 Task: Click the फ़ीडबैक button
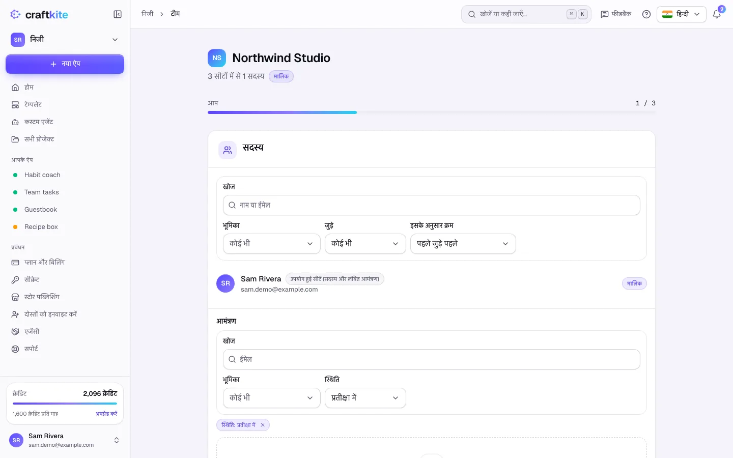click(616, 14)
